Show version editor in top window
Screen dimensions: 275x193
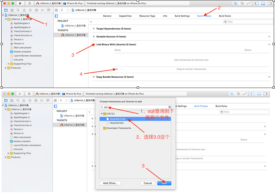pyautogui.click(x=249, y=3)
